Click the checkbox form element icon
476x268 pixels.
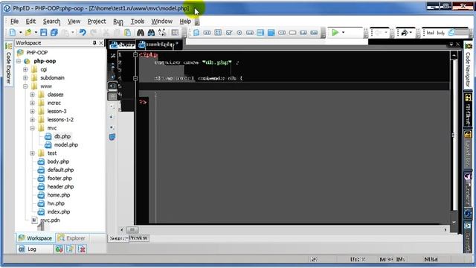(229, 32)
